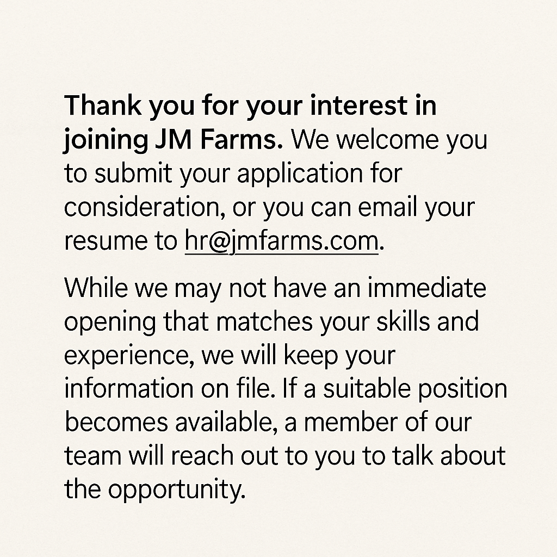Click the word "becomes"
The height and width of the screenshot is (557, 557).
coord(115,423)
